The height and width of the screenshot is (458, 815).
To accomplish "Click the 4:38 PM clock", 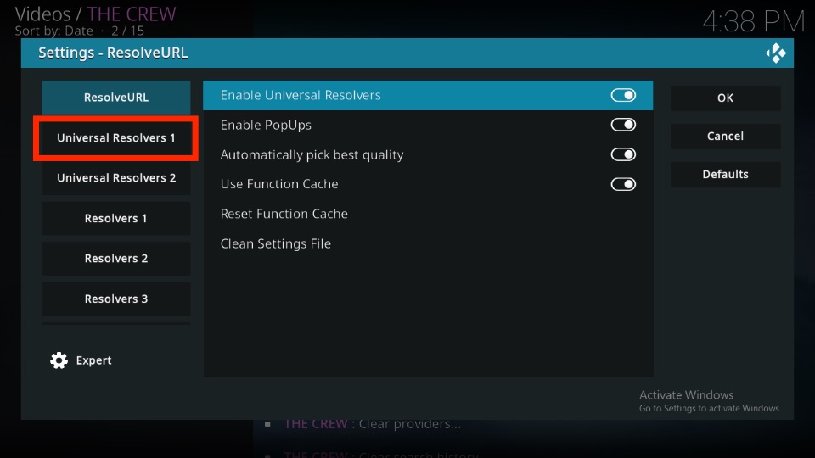I will 754,22.
